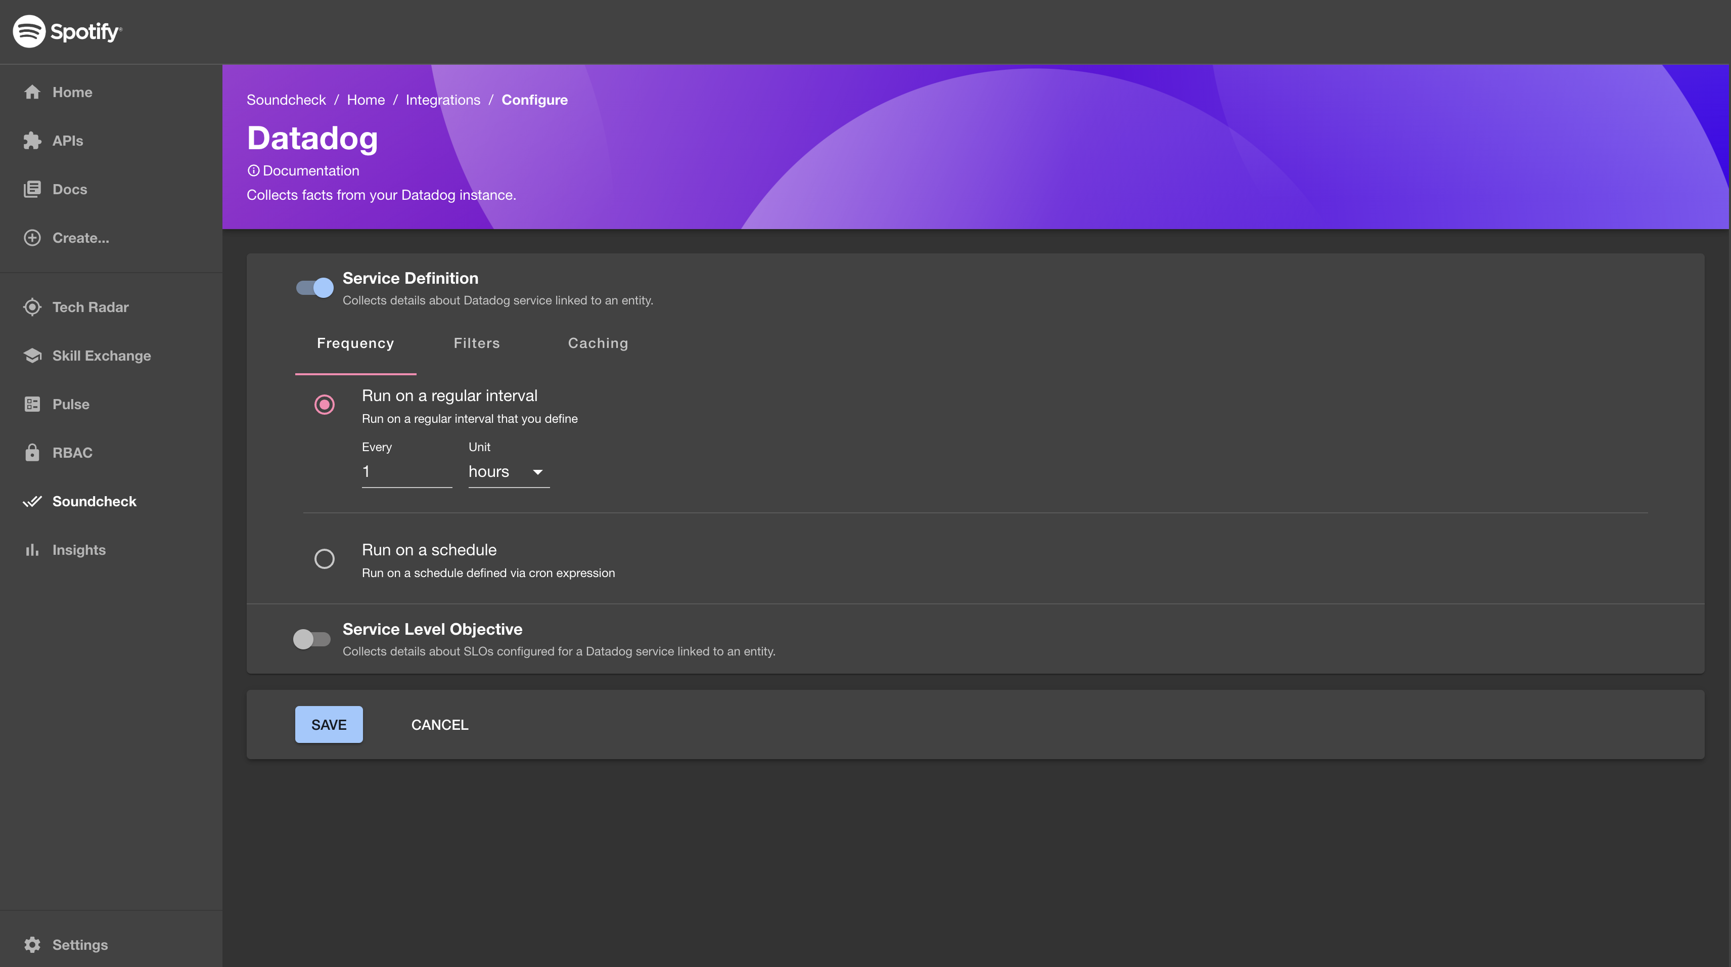This screenshot has height=967, width=1731.
Task: Enable the Service Level Objective toggle
Action: [311, 639]
